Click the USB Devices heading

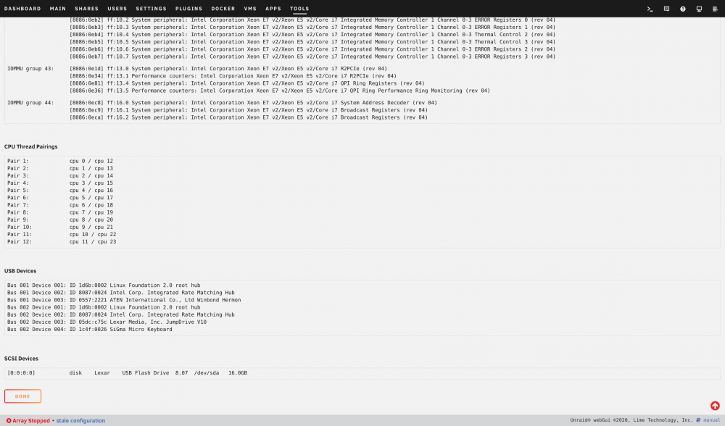pos(20,271)
